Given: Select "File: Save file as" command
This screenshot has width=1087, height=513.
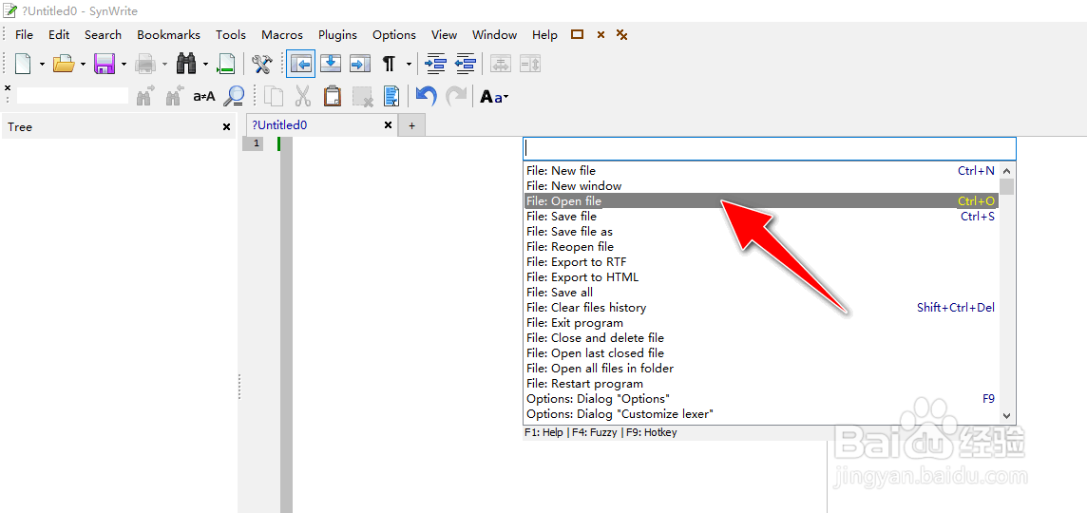Looking at the screenshot, I should pos(760,232).
